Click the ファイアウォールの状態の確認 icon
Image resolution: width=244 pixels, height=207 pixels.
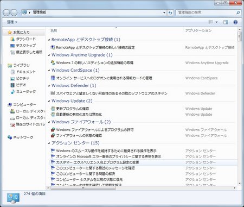pos(53,135)
